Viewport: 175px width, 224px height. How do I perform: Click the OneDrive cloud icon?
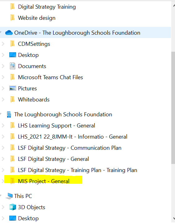(x=9, y=33)
